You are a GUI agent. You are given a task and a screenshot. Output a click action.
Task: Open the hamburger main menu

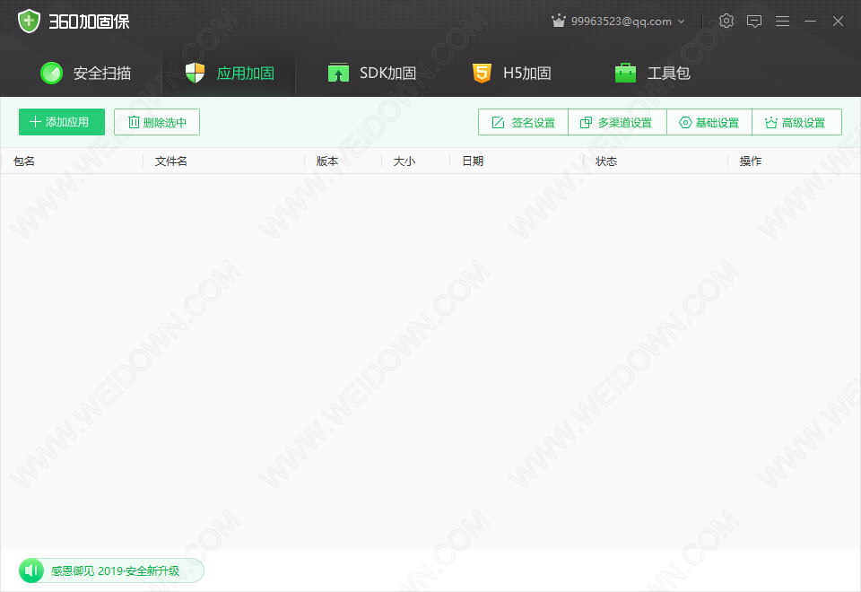782,22
